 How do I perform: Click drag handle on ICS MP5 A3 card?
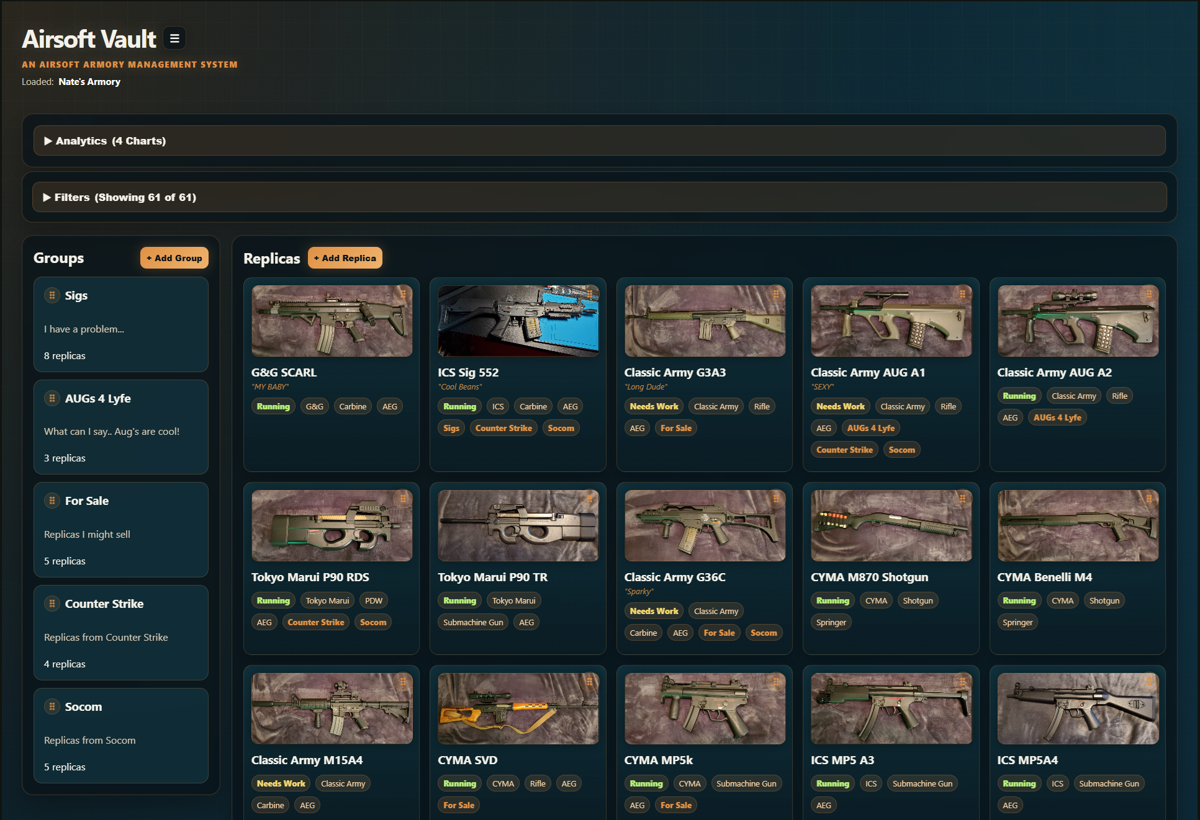click(x=962, y=682)
